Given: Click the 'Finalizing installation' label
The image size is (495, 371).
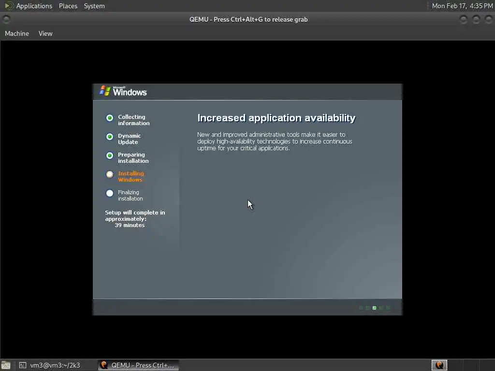Looking at the screenshot, I should coord(130,195).
